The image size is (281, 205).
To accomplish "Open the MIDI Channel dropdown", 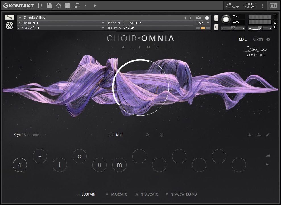I will point(103,28).
